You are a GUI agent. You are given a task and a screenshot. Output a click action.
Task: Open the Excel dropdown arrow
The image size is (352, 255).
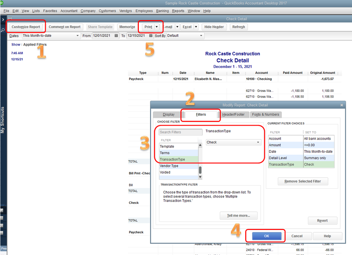(196, 27)
